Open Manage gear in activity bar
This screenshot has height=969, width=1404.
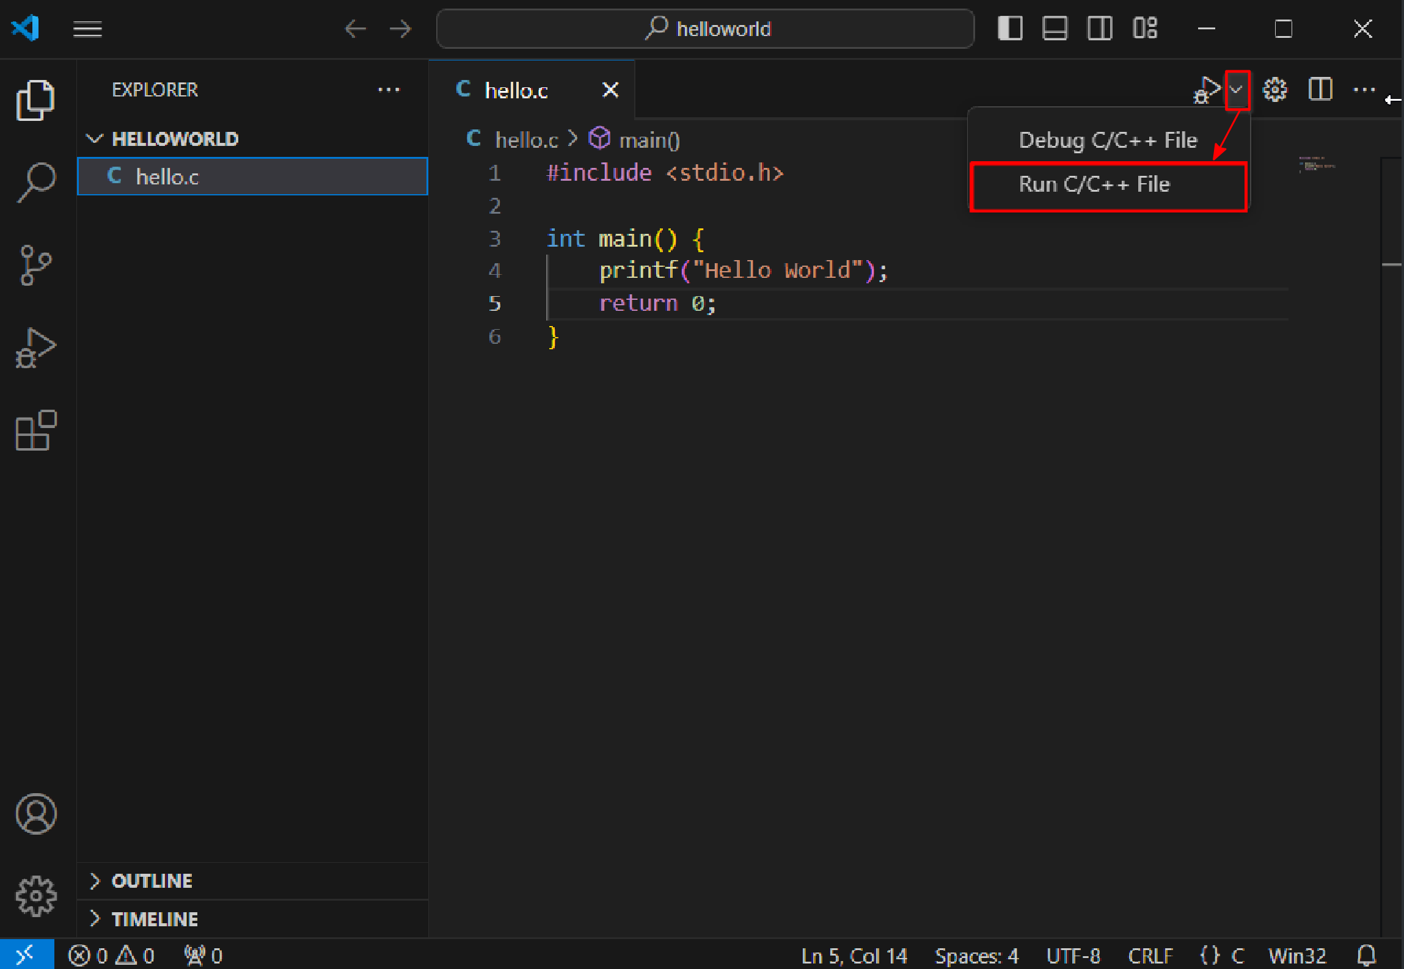pos(36,896)
